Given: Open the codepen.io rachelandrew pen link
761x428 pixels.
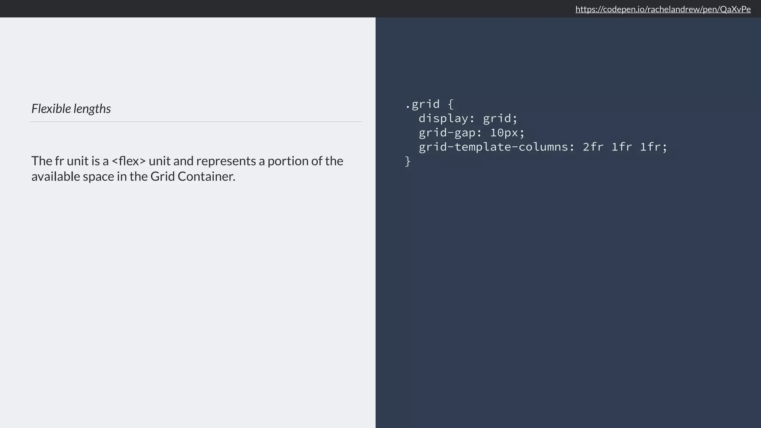Looking at the screenshot, I should (663, 9).
